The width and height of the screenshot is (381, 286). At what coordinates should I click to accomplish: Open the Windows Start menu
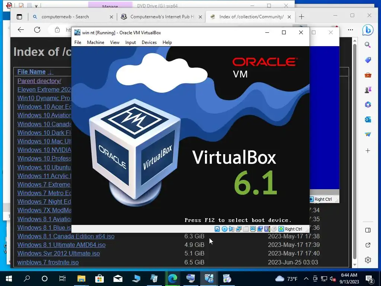9,279
